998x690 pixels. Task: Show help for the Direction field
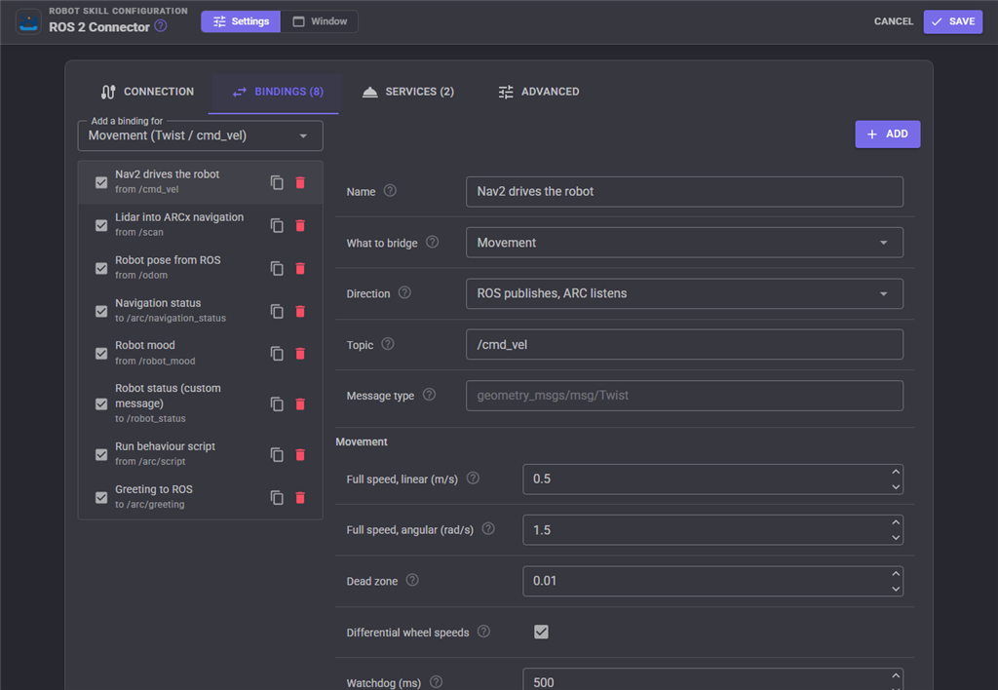404,292
